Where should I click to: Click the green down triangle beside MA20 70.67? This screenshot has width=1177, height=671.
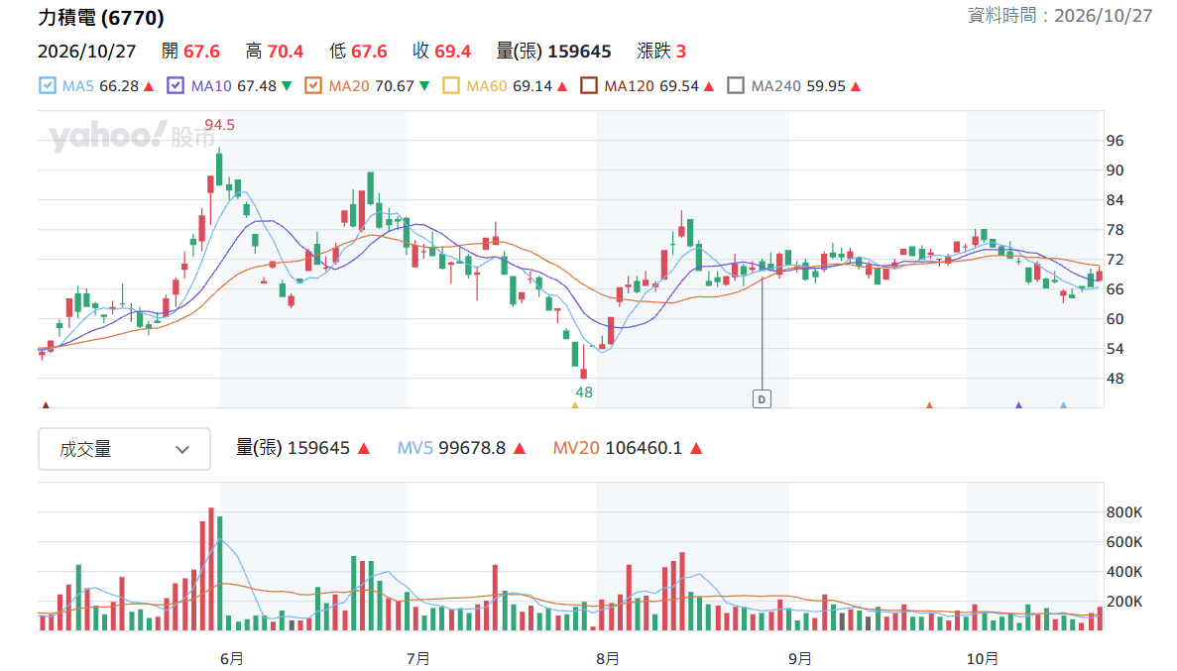click(424, 86)
